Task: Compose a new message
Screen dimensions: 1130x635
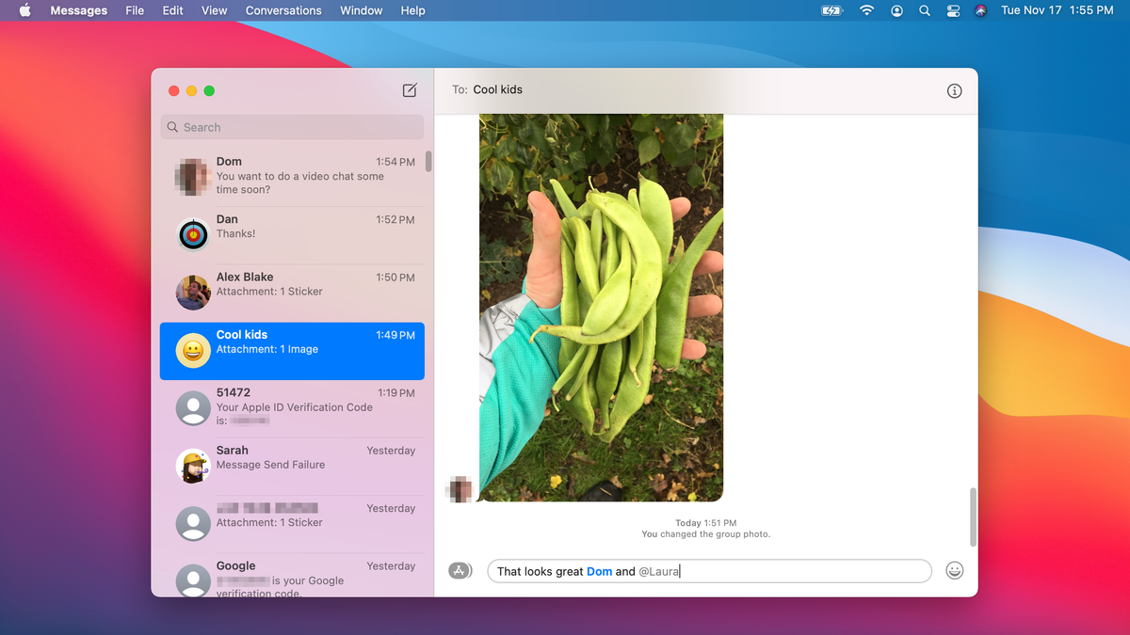Action: click(409, 90)
